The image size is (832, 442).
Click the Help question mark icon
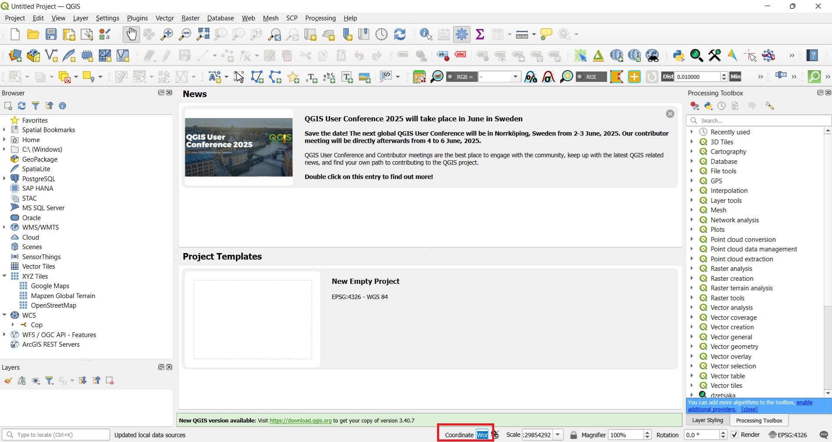[x=812, y=55]
